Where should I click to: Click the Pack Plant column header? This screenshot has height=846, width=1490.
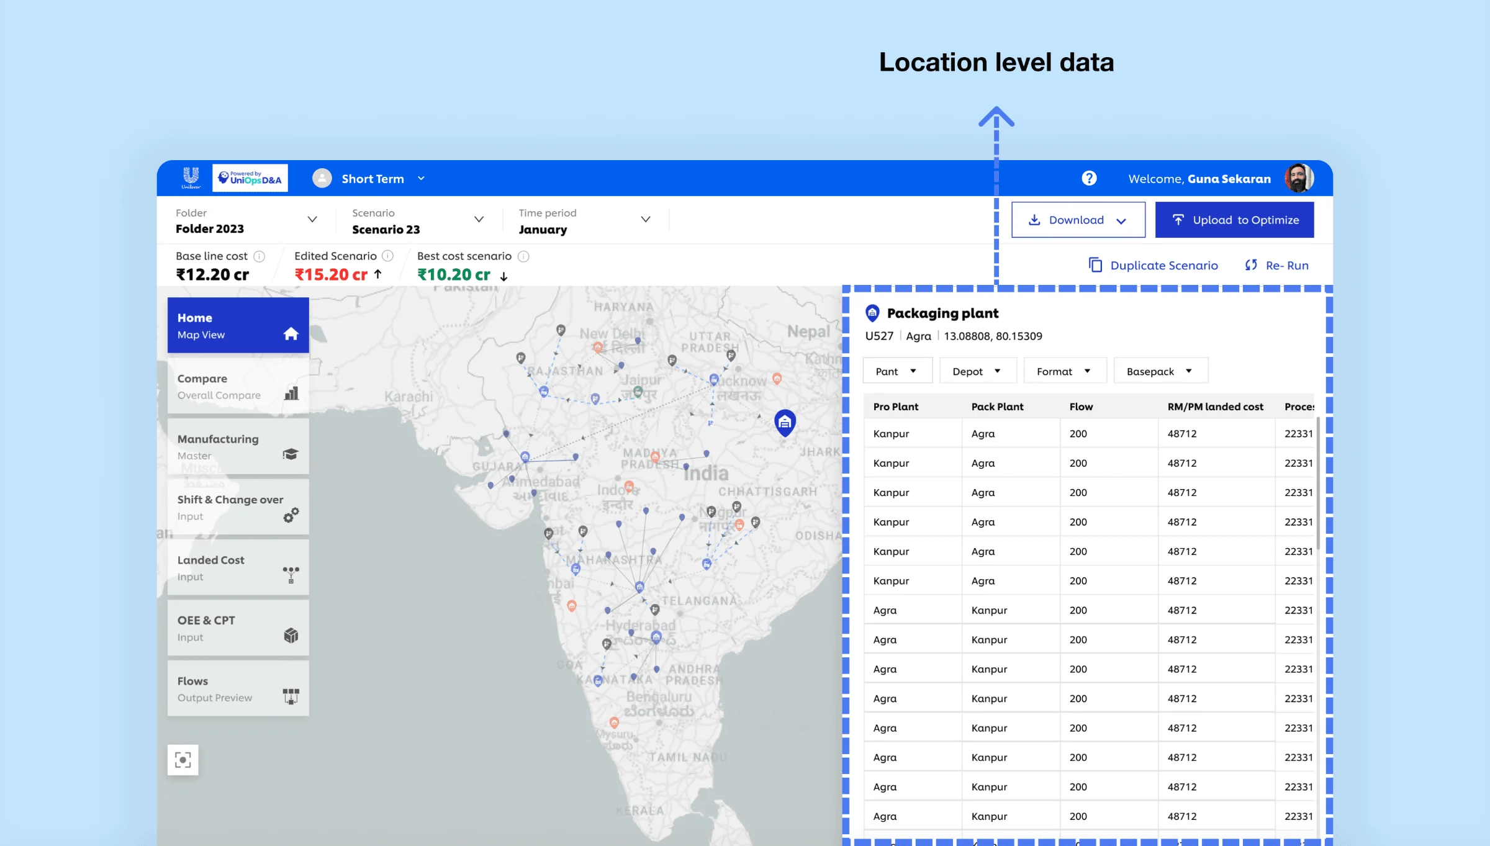[997, 407]
